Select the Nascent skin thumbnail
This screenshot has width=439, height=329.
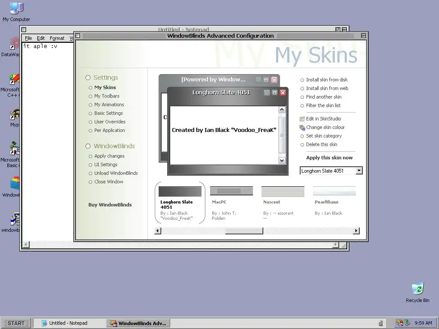coord(283,203)
